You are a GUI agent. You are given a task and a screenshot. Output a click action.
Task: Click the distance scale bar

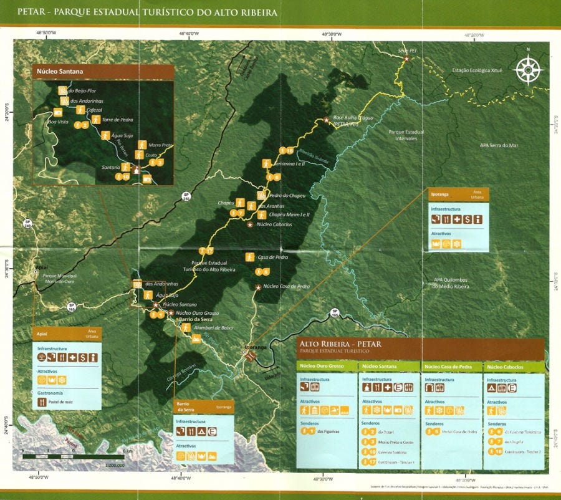[x=74, y=457]
